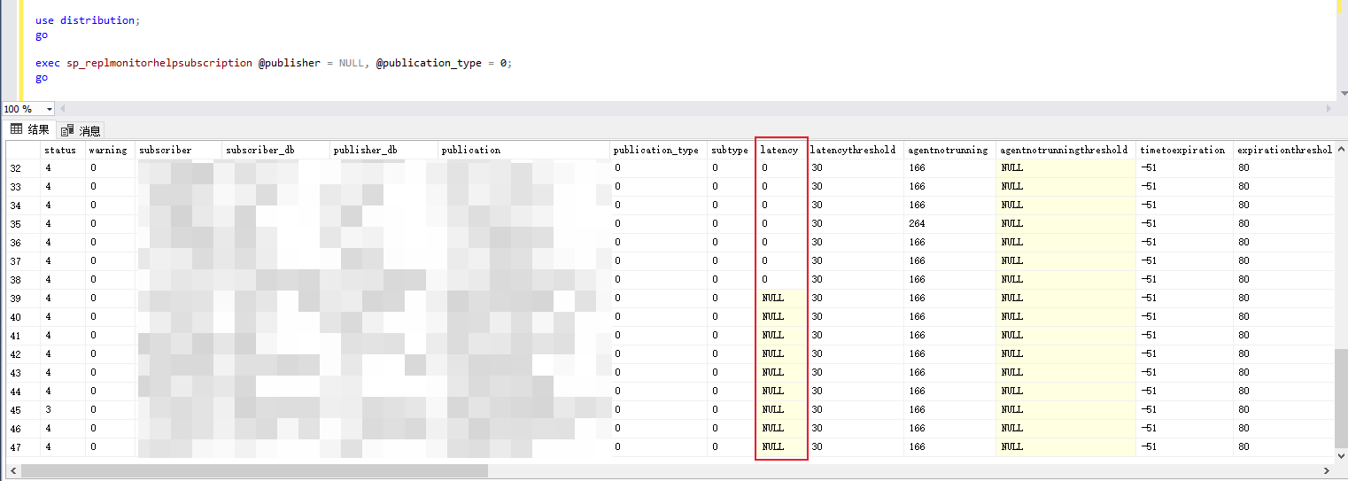Select row header 38
The width and height of the screenshot is (1348, 481).
(x=23, y=280)
